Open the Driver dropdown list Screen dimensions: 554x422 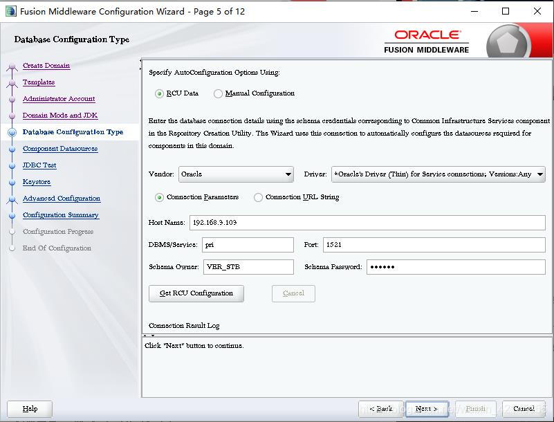438,174
